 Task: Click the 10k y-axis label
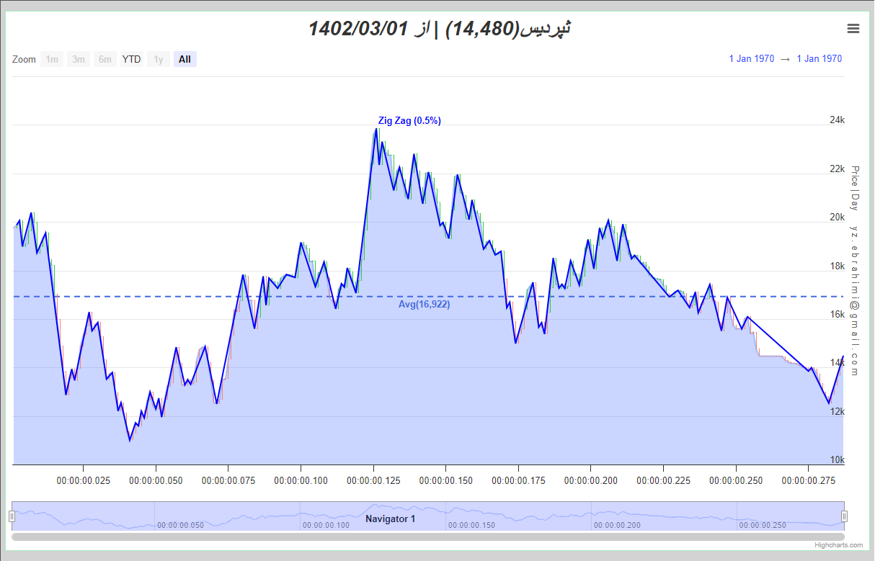point(838,460)
